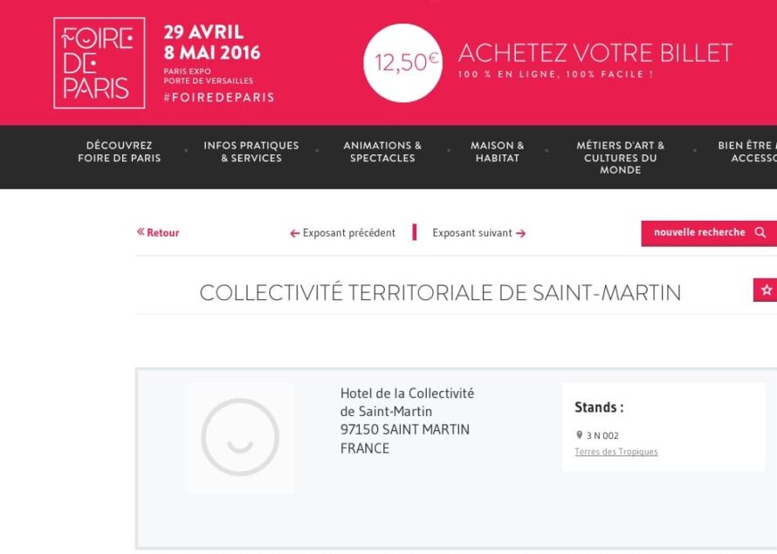Click the circular 12,50€ ticket badge
This screenshot has width=777, height=554.
[402, 62]
